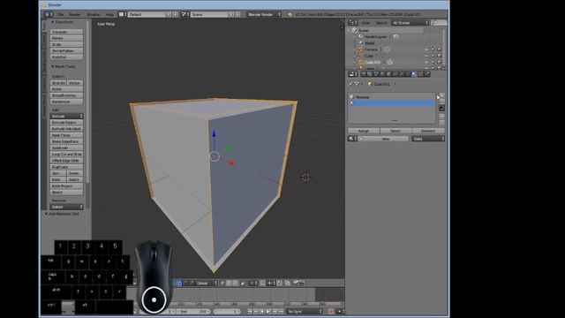The image size is (565, 318).
Task: Click the current frame number field
Action: coord(227,311)
